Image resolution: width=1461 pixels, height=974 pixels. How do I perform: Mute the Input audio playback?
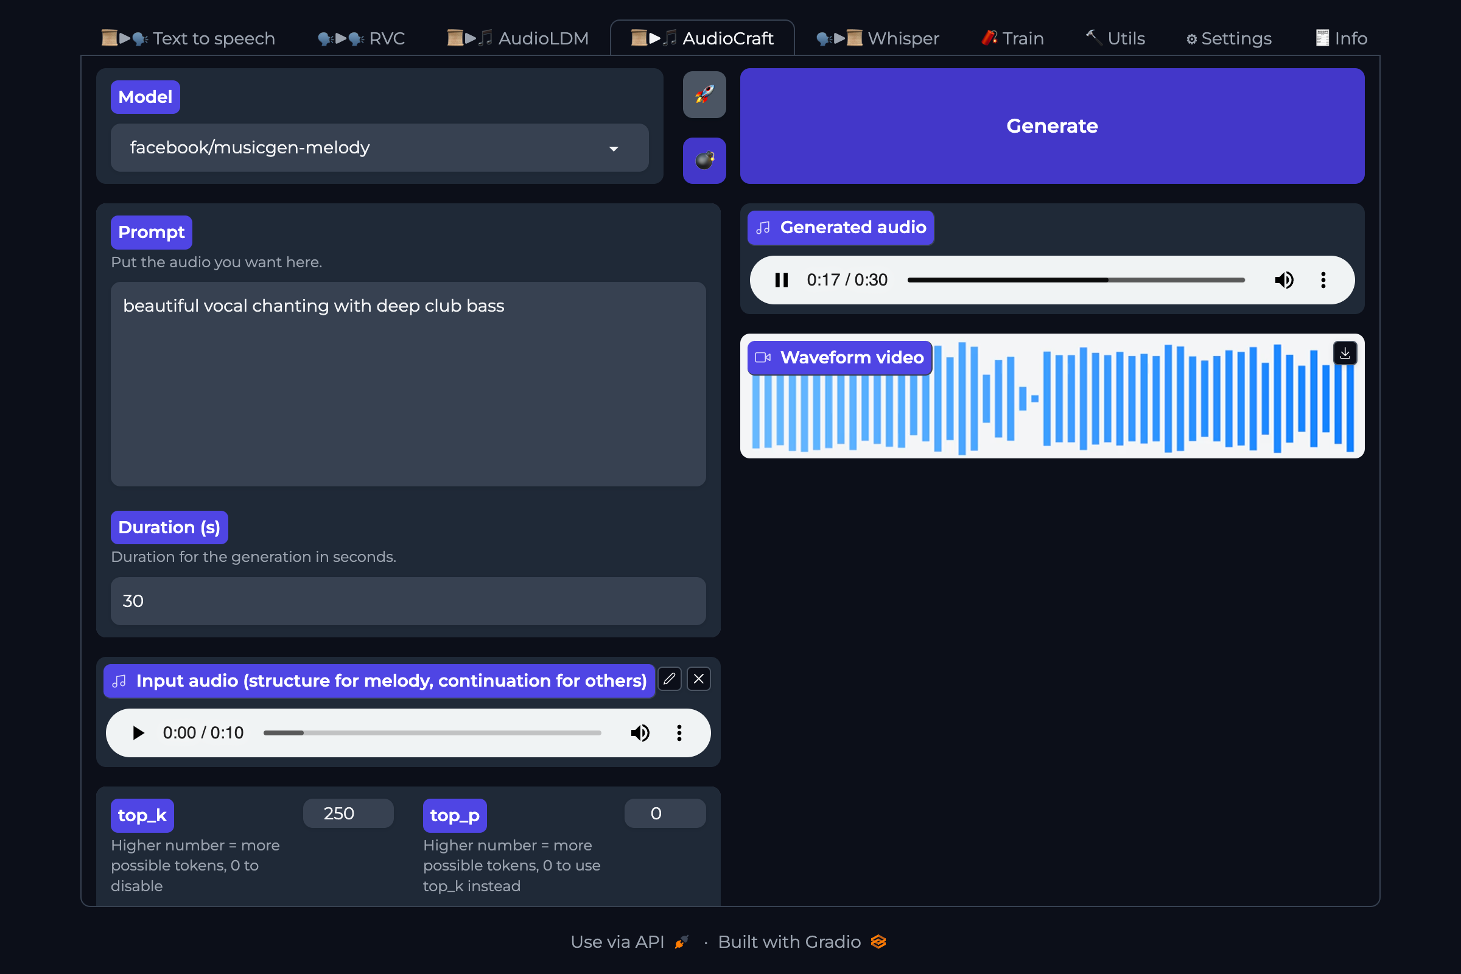pyautogui.click(x=640, y=732)
